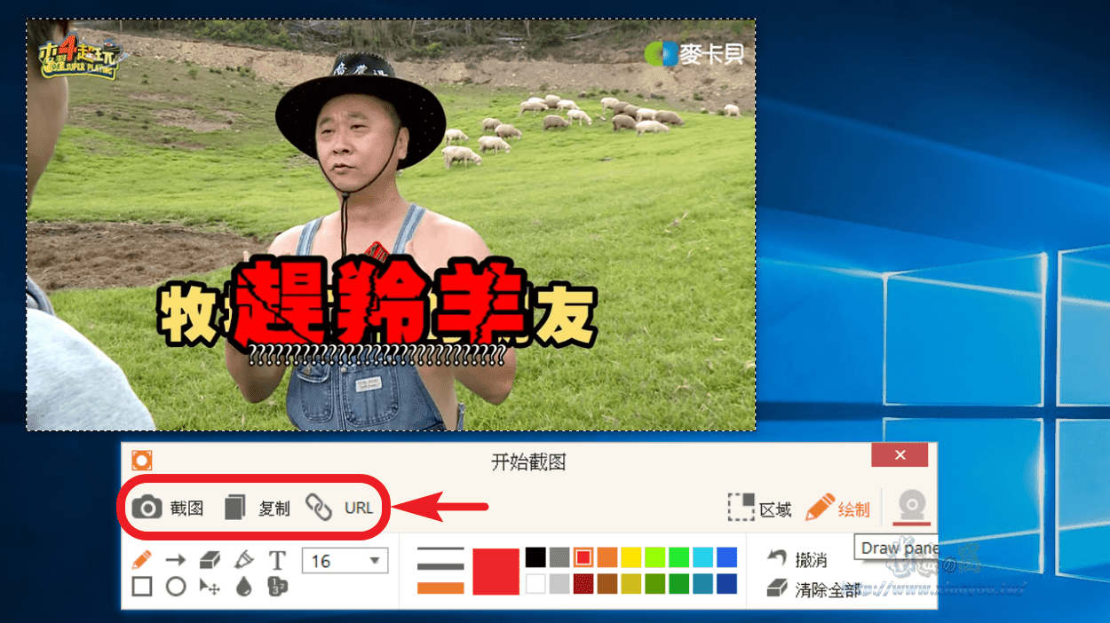The image size is (1110, 623).
Task: Pick the yellow color swatch
Action: tap(630, 557)
